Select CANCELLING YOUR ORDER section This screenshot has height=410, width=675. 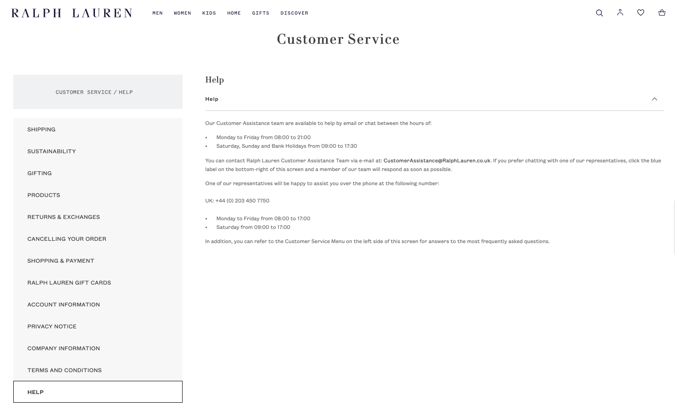point(67,239)
